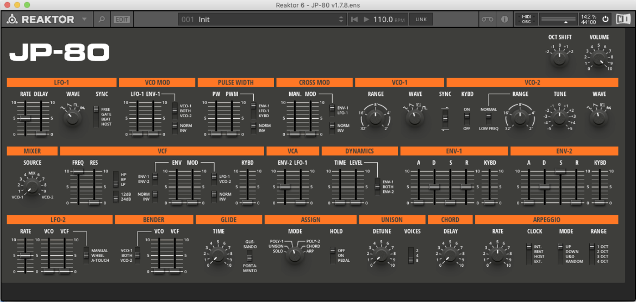
Task: Click the MIDI OSC indicator
Action: [x=527, y=19]
